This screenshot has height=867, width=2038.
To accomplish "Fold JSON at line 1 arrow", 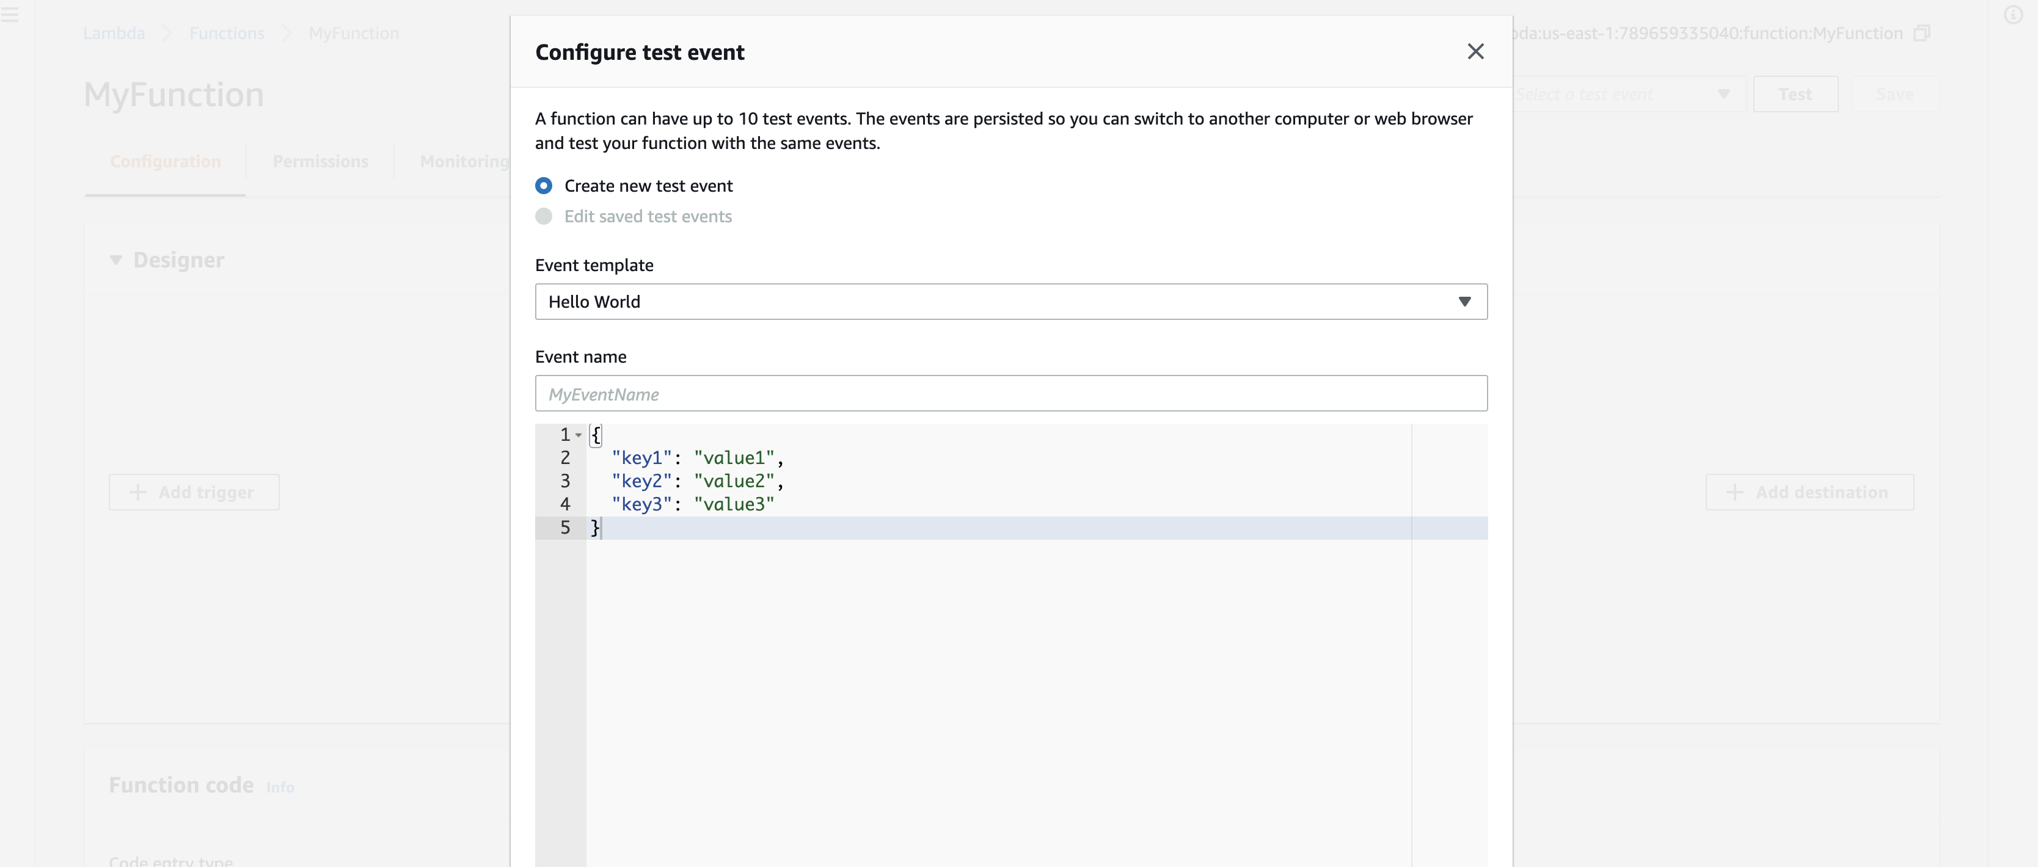I will pos(579,435).
